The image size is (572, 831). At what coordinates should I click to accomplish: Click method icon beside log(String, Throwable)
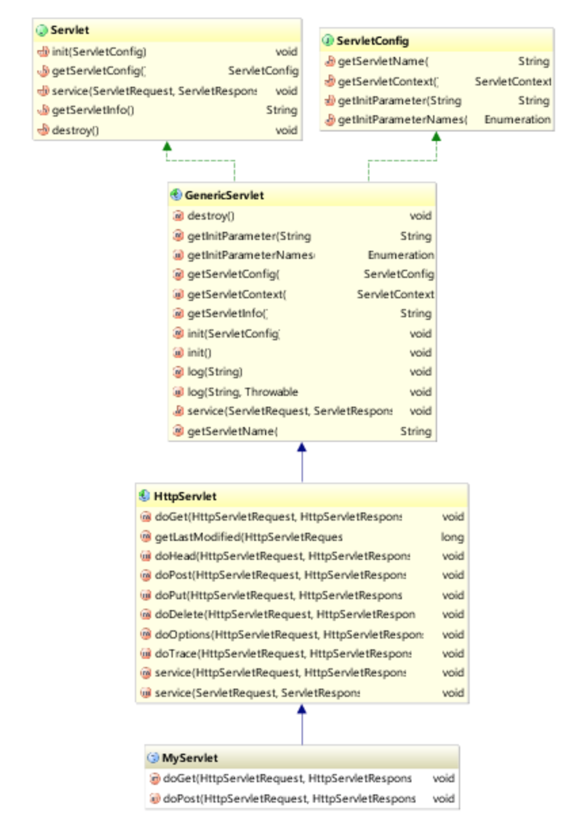[x=178, y=392]
